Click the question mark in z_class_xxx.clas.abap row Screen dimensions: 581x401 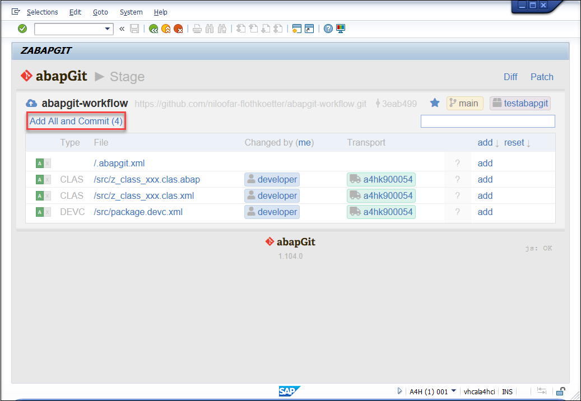tap(458, 180)
